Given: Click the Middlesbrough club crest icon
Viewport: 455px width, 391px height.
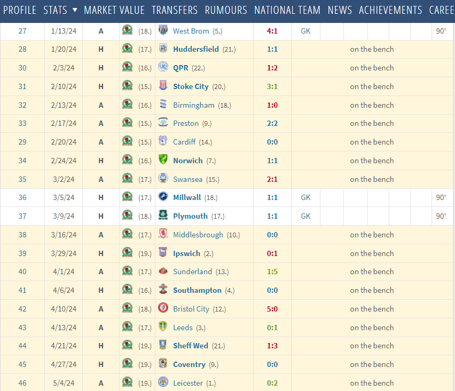Looking at the screenshot, I should (x=163, y=233).
